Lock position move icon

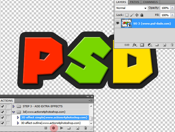pos(137,15)
